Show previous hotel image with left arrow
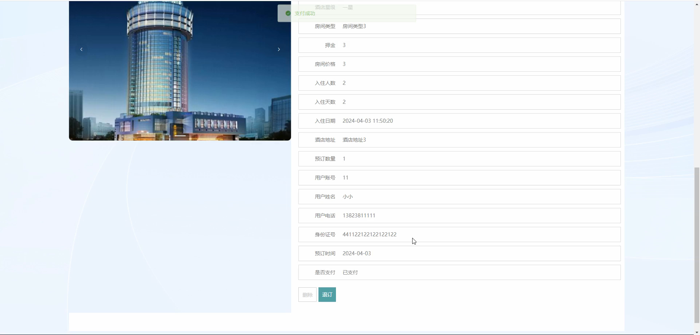The width and height of the screenshot is (700, 335). [x=81, y=49]
